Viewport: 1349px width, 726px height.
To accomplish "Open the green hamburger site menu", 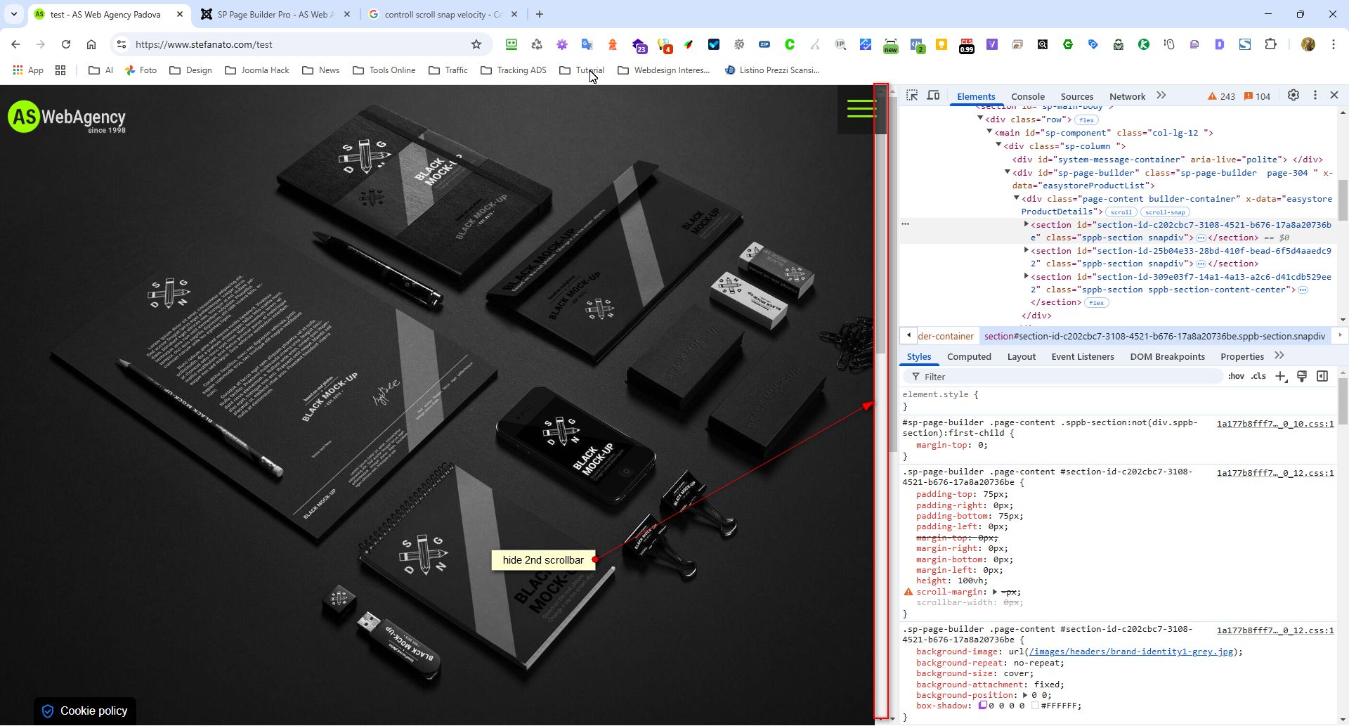I will pos(861,109).
